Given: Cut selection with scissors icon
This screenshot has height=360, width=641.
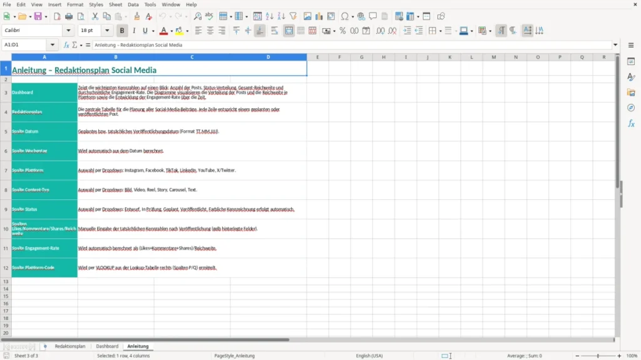Looking at the screenshot, I should pos(95,16).
